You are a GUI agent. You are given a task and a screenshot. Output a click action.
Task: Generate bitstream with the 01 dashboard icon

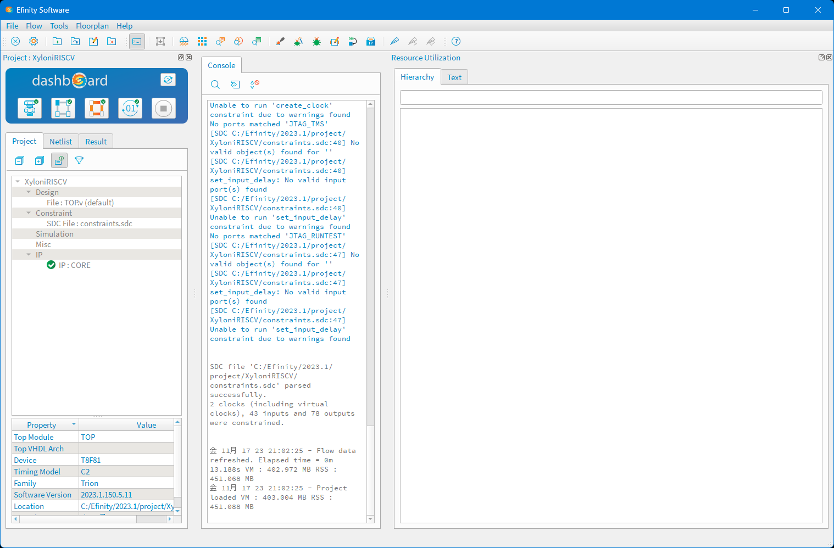pyautogui.click(x=130, y=108)
